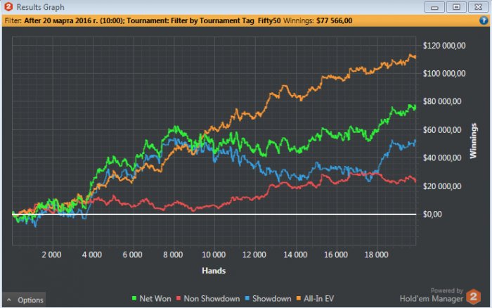Click the Winnings vertical axis title
Viewport: 492px width, 308px height.
473,141
